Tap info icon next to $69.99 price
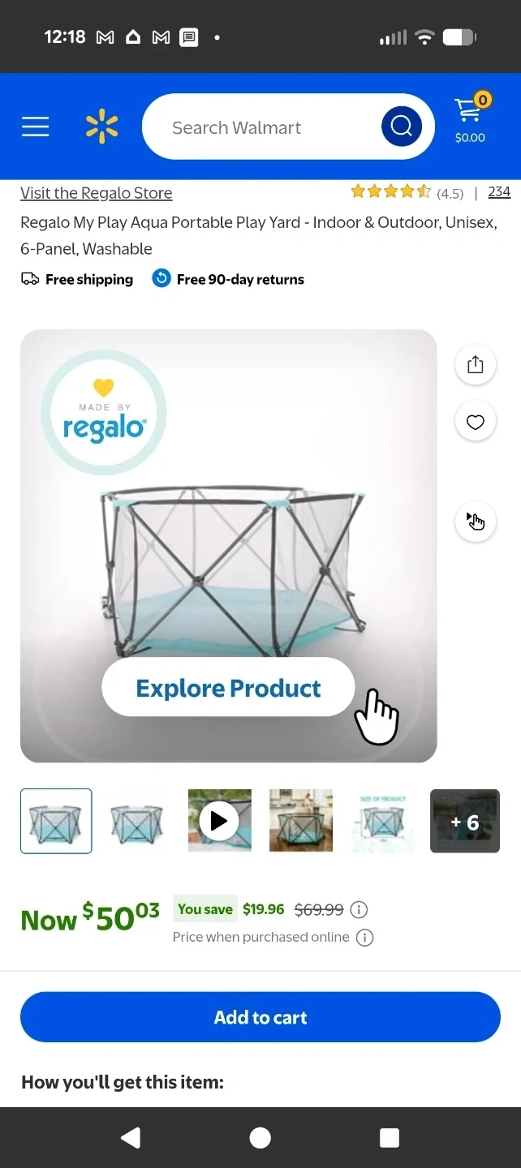The image size is (521, 1168). coord(359,910)
